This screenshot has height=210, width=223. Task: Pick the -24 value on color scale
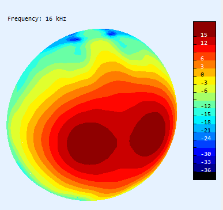coord(206,139)
